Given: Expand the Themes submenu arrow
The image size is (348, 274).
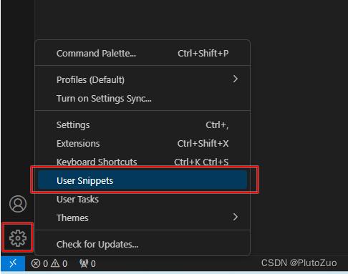Looking at the screenshot, I should (x=236, y=217).
